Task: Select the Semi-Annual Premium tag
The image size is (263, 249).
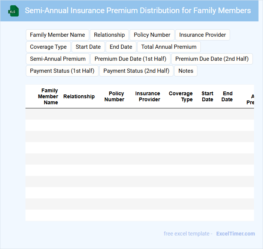Action: click(58, 59)
